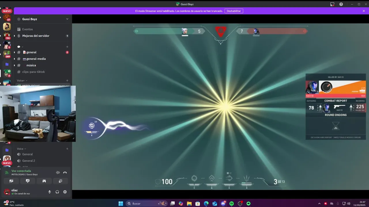Collapse the Voice+ category
Viewport: 369px width, 207px height.
pyautogui.click(x=22, y=80)
